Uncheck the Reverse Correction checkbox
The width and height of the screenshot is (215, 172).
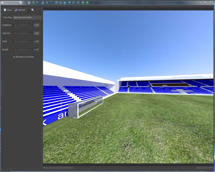point(14,57)
